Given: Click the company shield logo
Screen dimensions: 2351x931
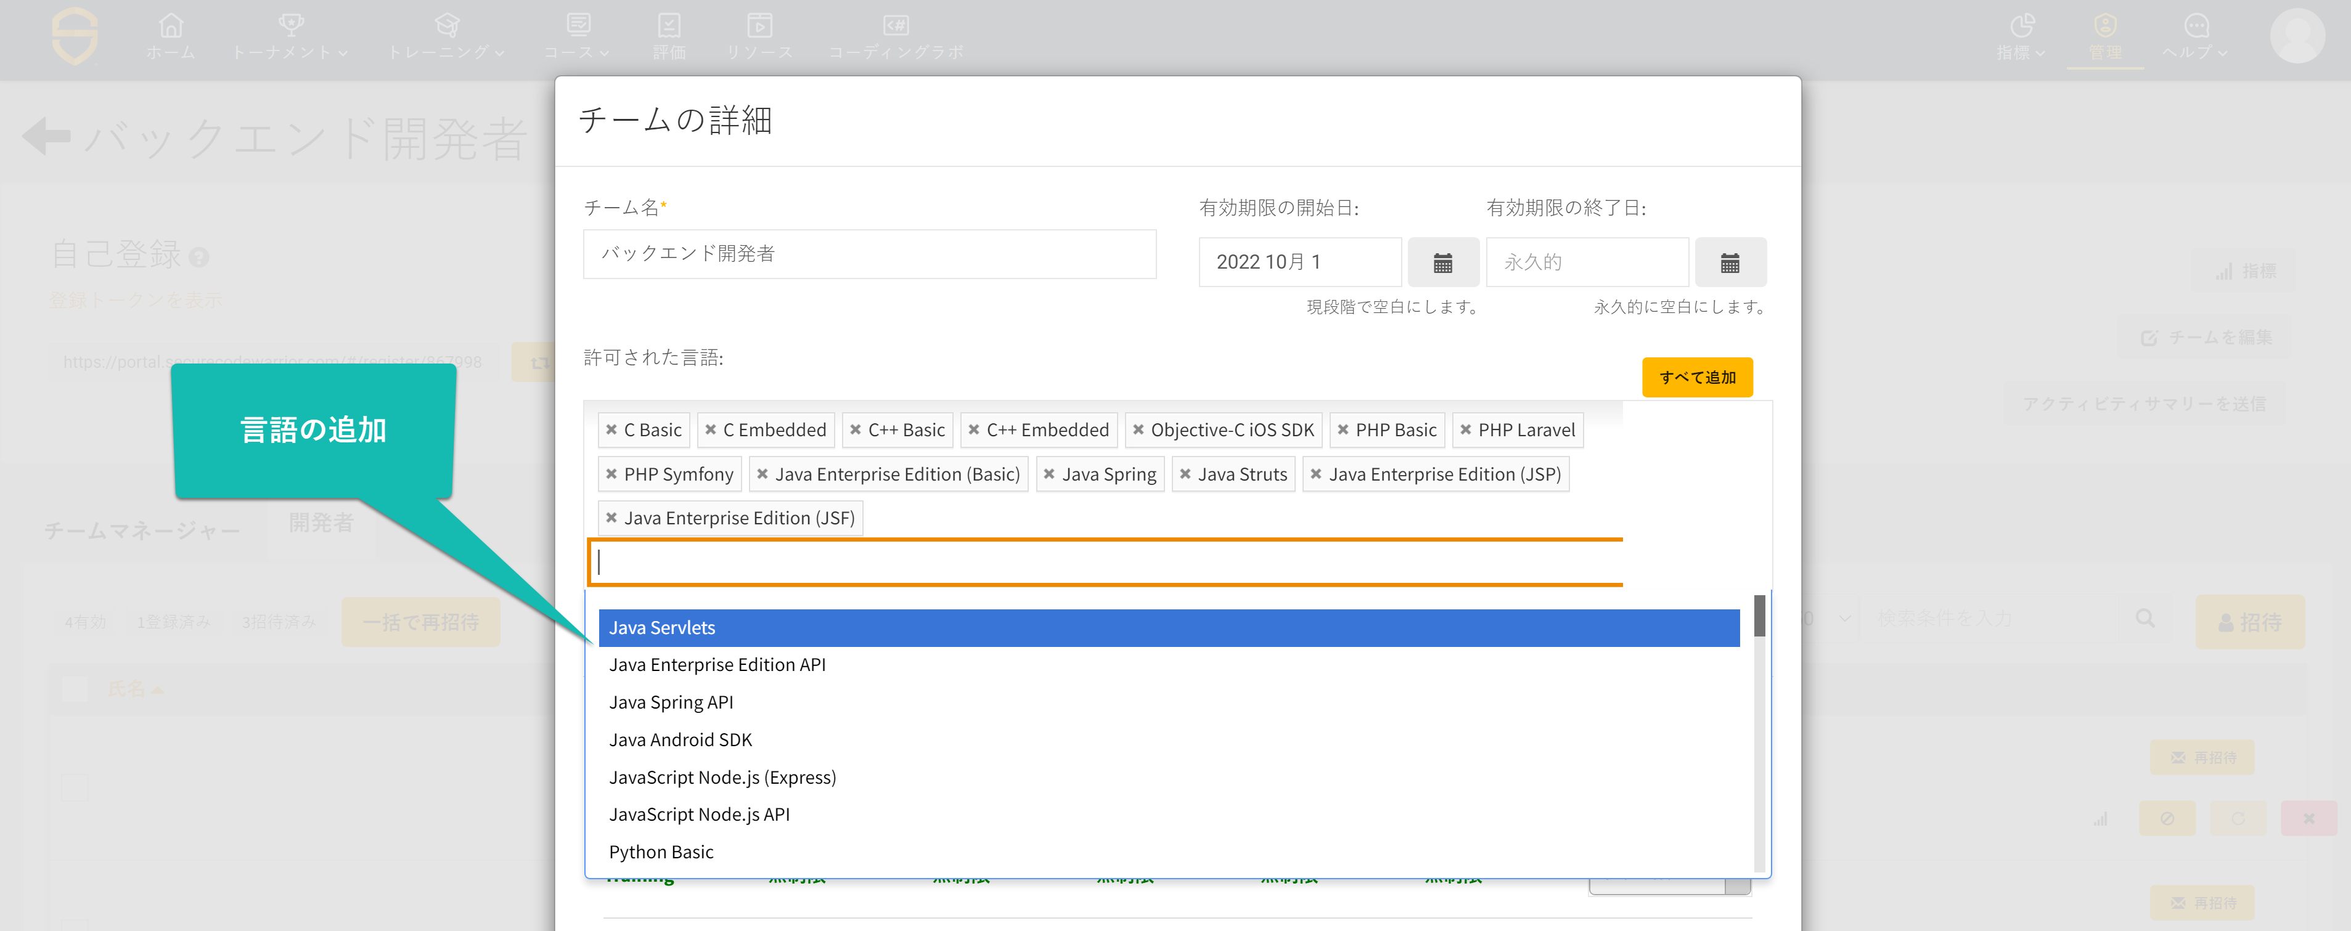Looking at the screenshot, I should 75,36.
